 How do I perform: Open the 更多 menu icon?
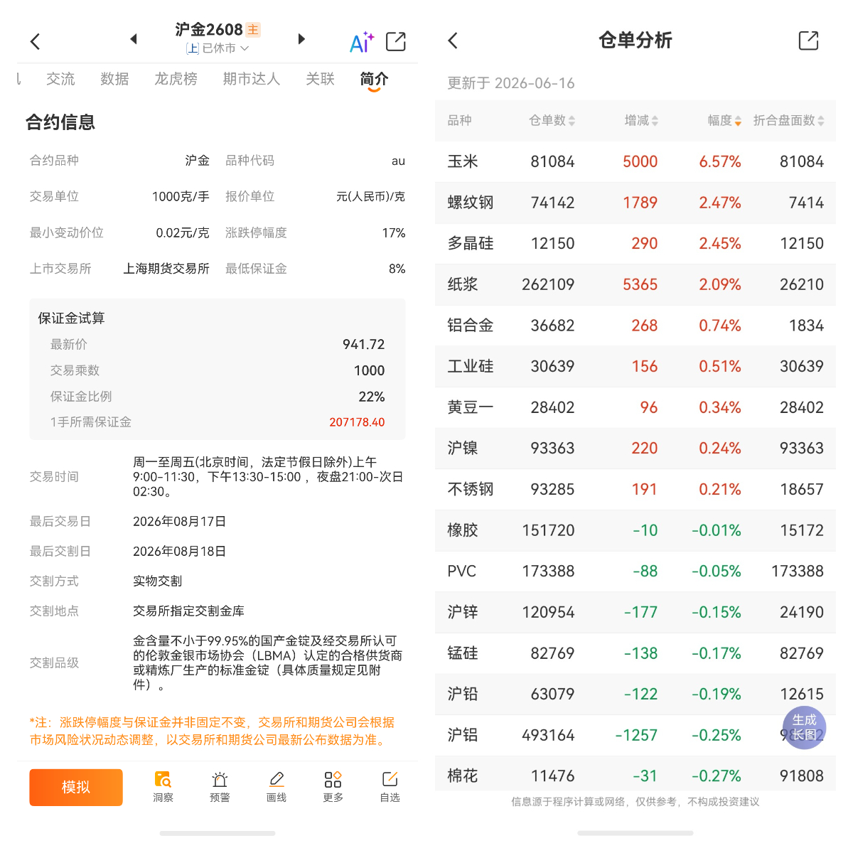[333, 787]
